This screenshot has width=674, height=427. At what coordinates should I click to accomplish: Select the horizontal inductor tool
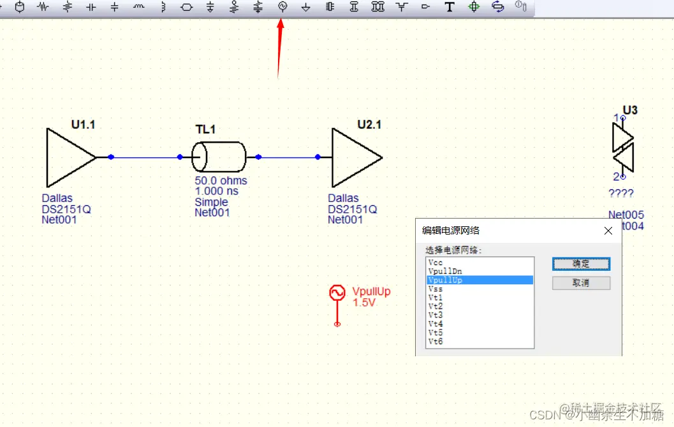(138, 7)
